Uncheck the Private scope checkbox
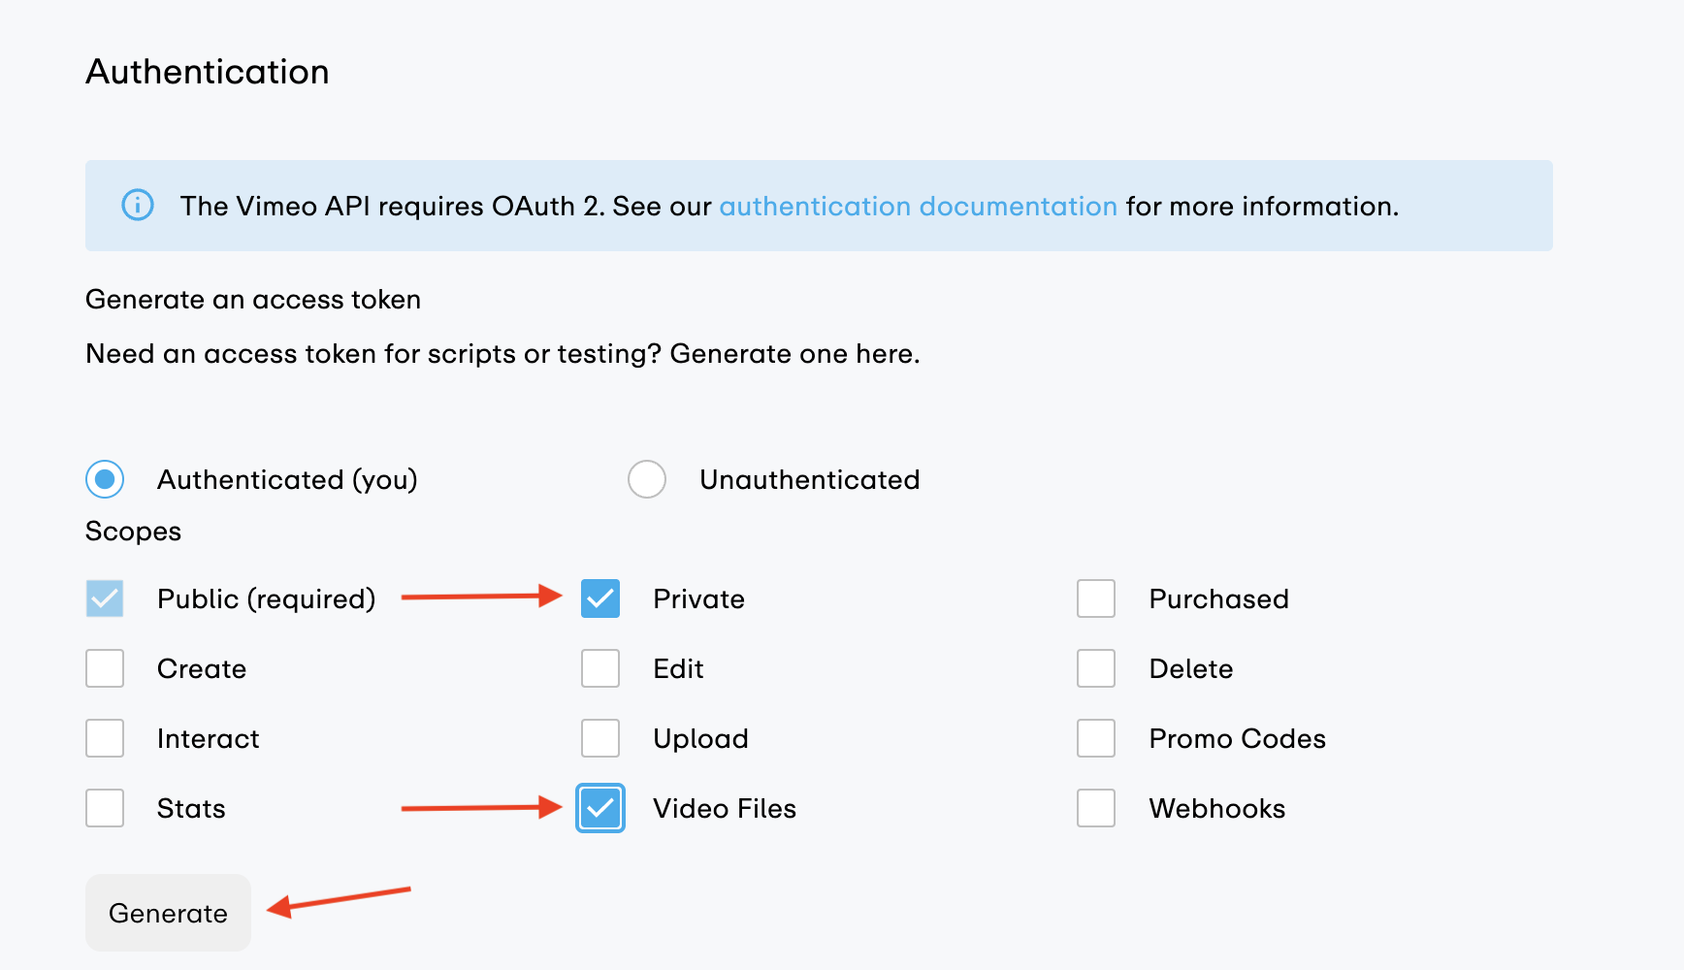Viewport: 1684px width, 970px height. point(600,598)
